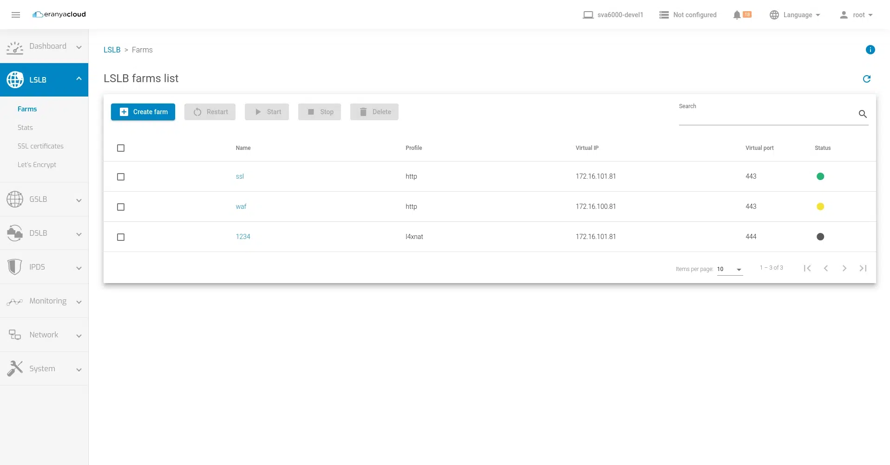Click the root user avatar icon

pyautogui.click(x=844, y=15)
